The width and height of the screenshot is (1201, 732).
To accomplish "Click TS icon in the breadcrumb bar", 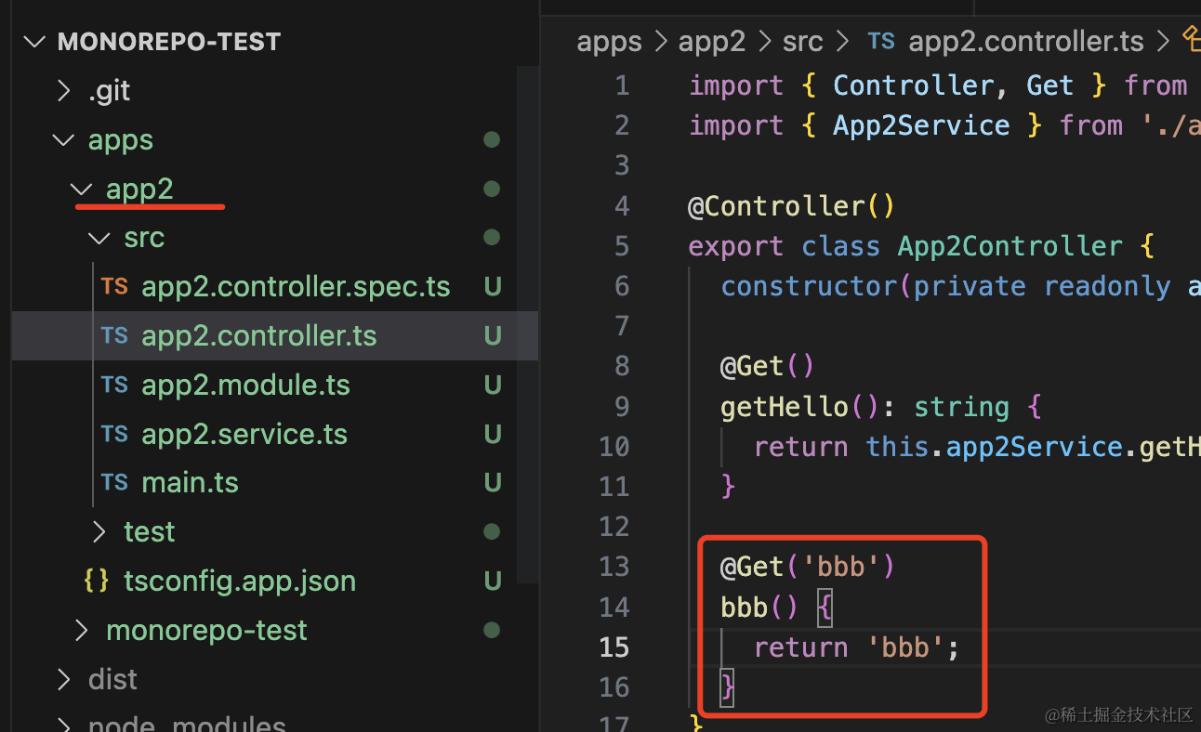I will [x=880, y=41].
